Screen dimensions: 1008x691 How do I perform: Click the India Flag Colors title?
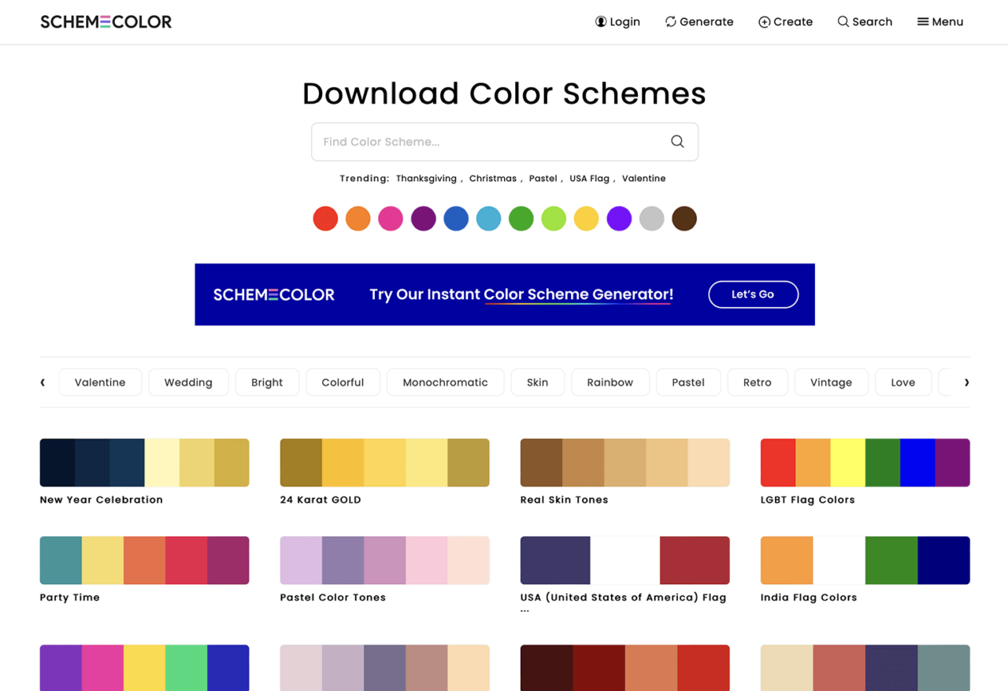pos(809,597)
